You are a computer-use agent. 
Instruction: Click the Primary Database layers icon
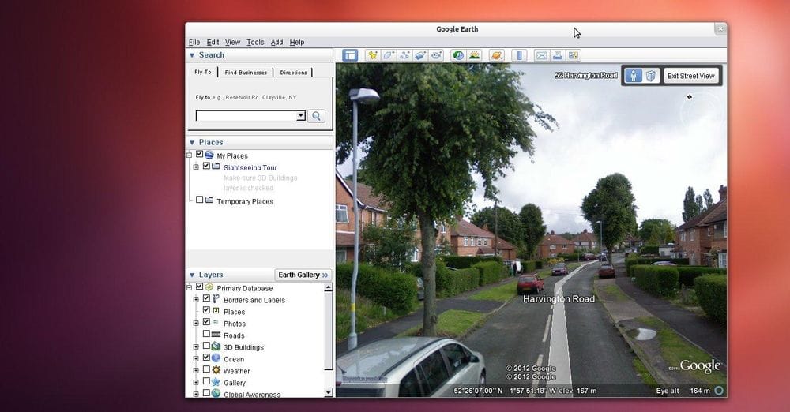(x=209, y=287)
